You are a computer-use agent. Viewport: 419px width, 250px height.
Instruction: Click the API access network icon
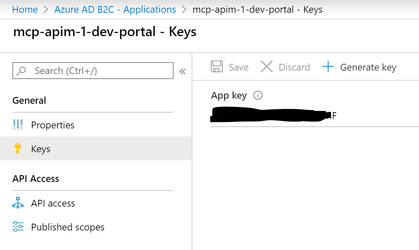click(18, 203)
